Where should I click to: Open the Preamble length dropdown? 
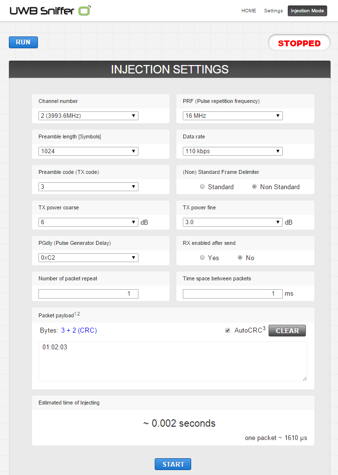(88, 151)
